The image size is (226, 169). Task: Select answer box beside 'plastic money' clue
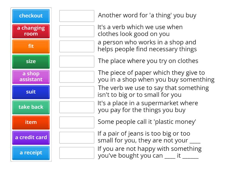coord(77,122)
